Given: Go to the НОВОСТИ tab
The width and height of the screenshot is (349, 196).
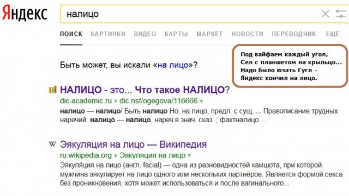Looking at the screenshot, I should click(x=248, y=34).
